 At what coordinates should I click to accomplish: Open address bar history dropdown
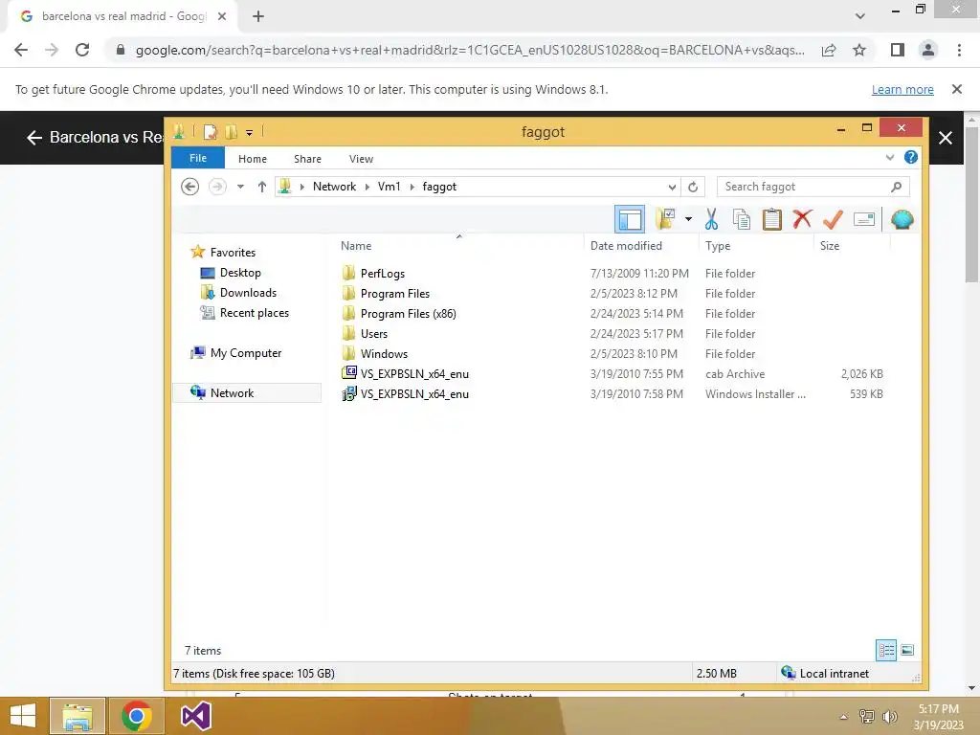coord(672,187)
